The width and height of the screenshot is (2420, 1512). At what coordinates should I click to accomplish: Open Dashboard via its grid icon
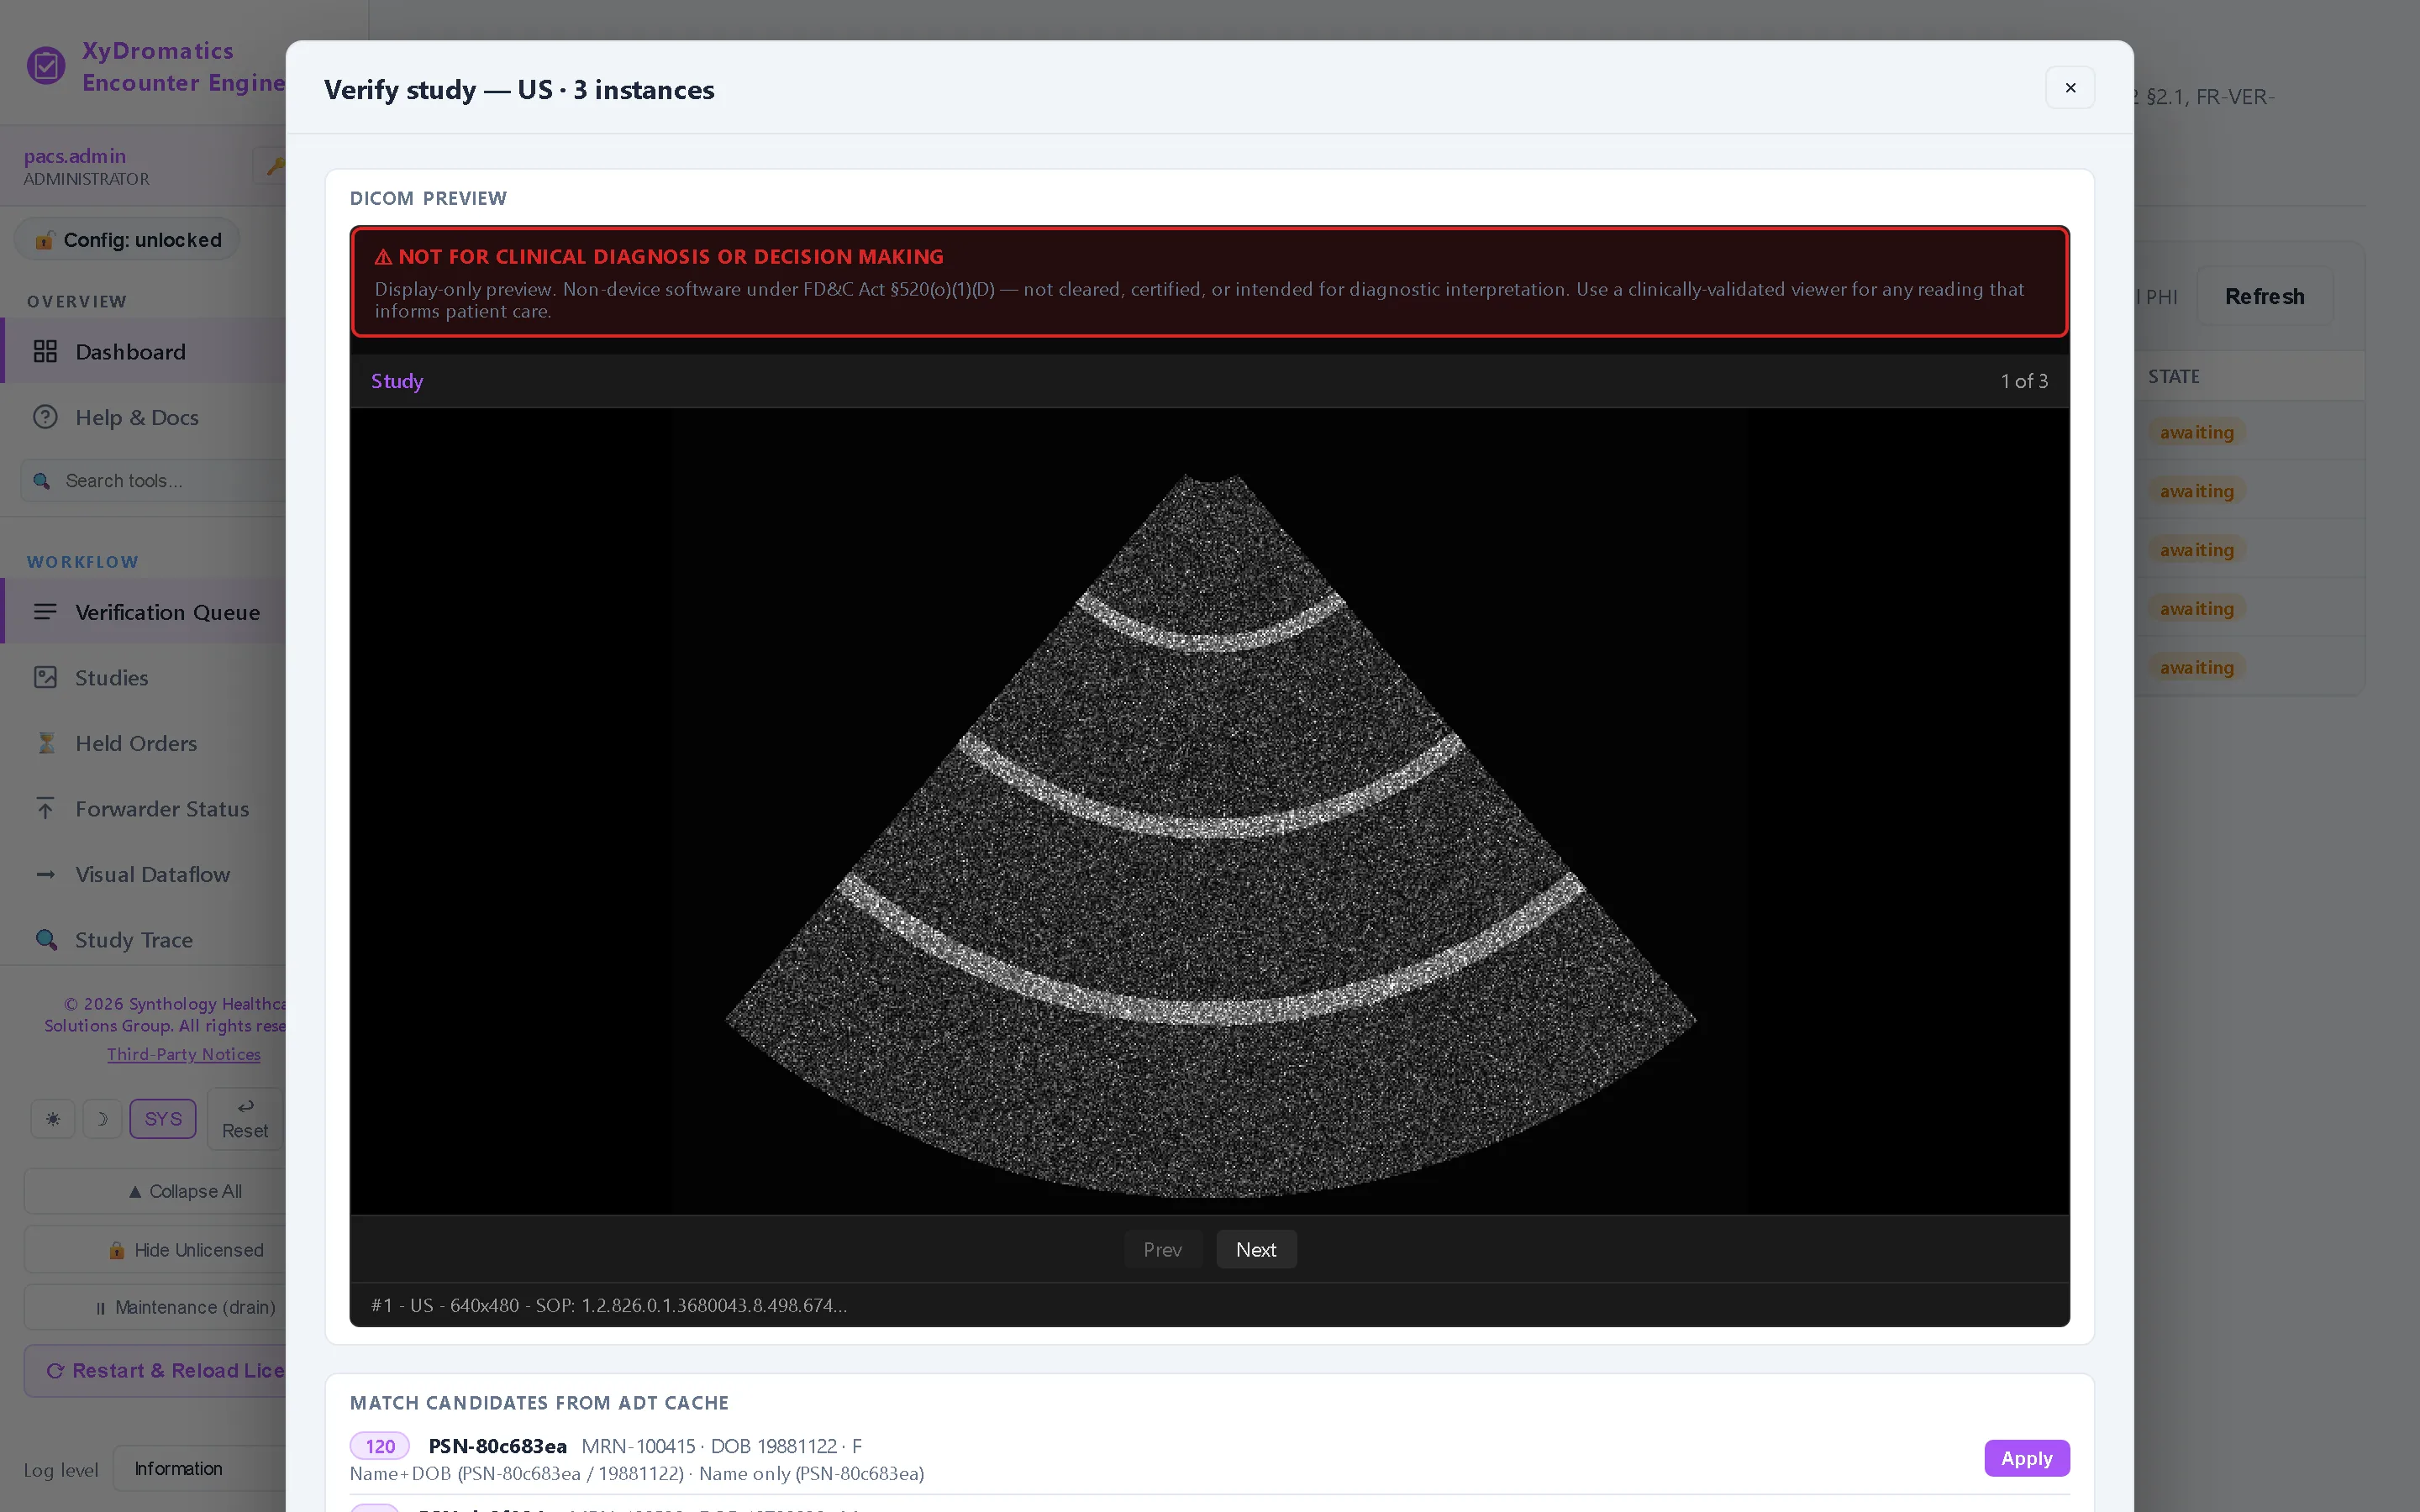(45, 351)
